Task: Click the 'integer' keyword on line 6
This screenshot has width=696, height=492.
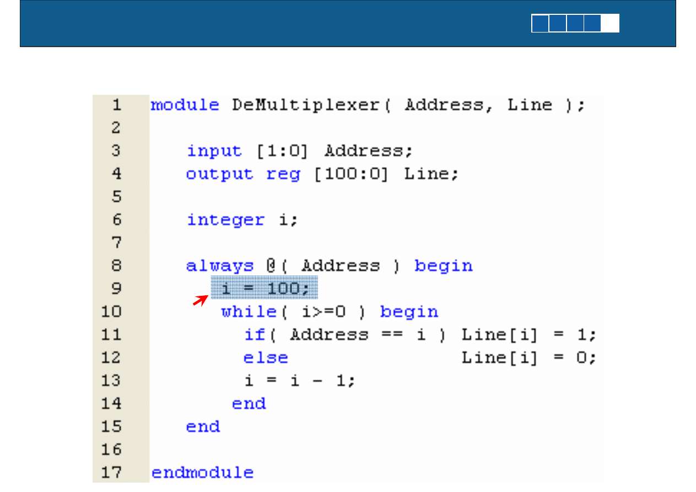Action: (x=225, y=220)
